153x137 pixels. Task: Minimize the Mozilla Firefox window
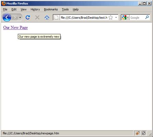pyautogui.click(x=140, y=3)
